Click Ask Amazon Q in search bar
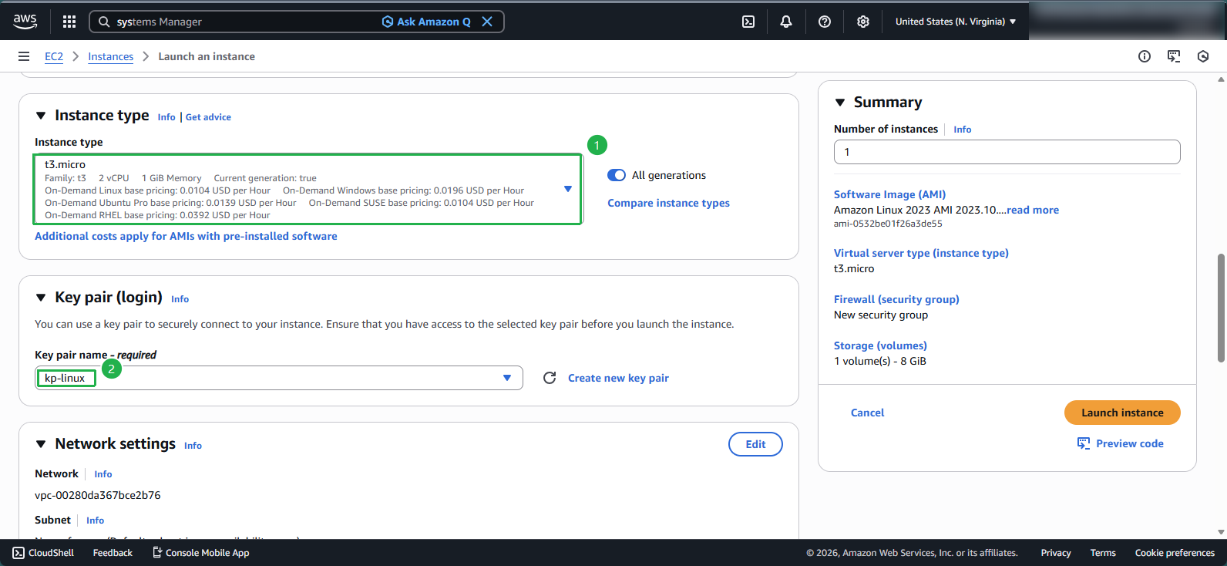 click(x=426, y=22)
